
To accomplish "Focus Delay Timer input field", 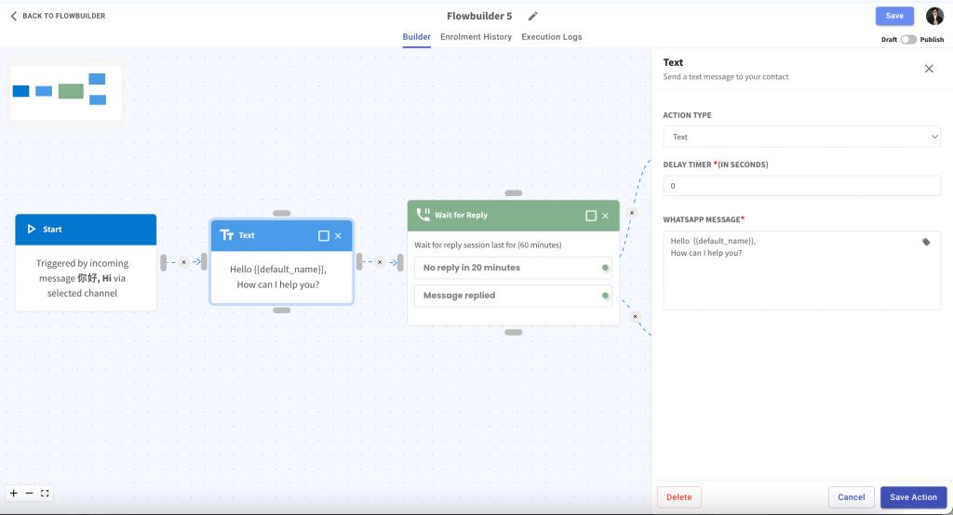I will coord(801,186).
